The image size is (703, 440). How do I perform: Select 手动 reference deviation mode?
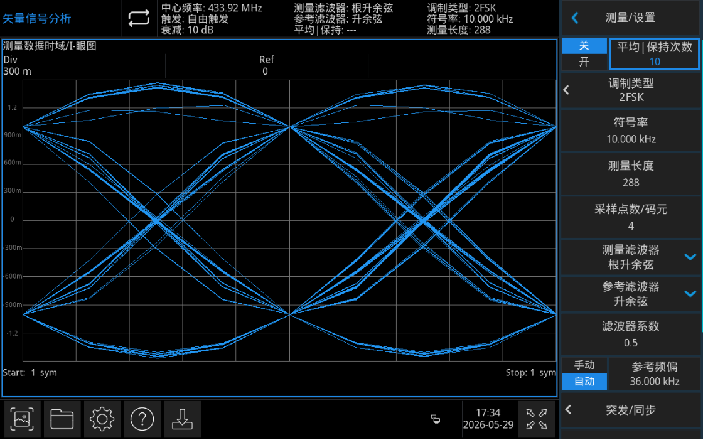click(584, 365)
